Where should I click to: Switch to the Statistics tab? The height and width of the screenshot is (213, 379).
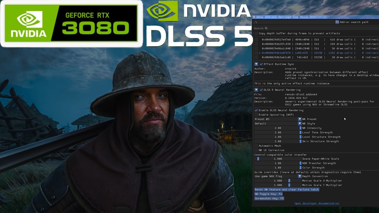[x=318, y=17]
